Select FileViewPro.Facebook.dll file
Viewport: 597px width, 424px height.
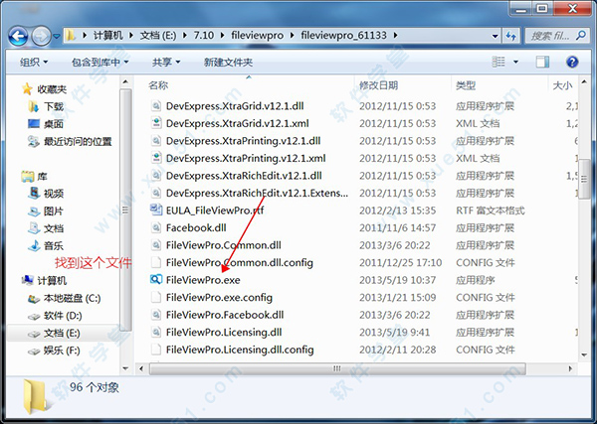(225, 315)
